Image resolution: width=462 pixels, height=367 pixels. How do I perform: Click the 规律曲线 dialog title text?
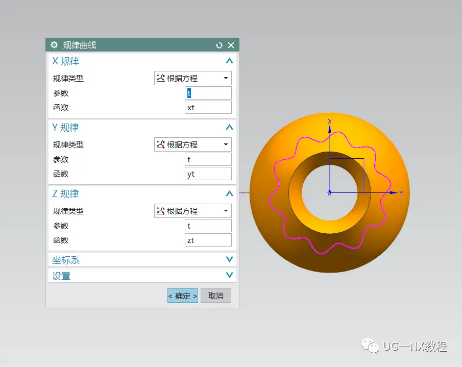(80, 45)
